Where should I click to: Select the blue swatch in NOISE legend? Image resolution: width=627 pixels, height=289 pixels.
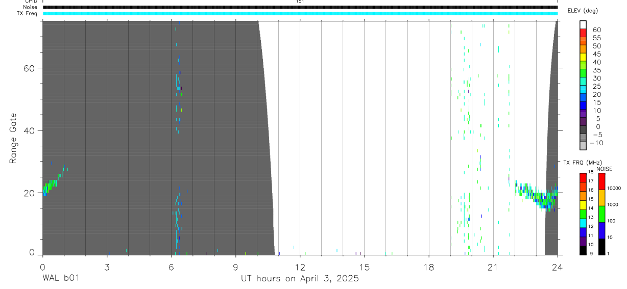[602, 230]
